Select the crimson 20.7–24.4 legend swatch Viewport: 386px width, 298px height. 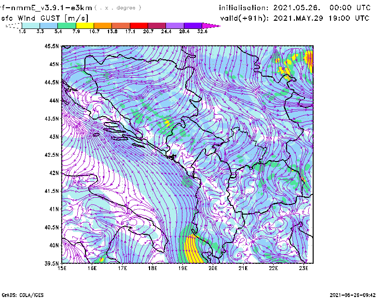click(157, 26)
